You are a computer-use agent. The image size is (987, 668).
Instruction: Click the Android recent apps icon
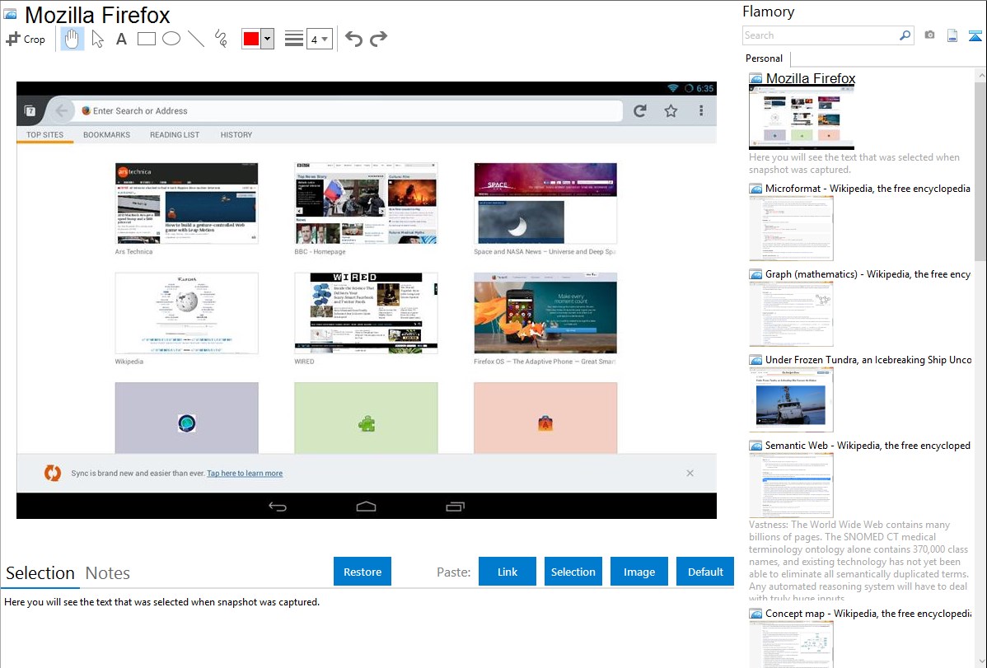tap(455, 507)
